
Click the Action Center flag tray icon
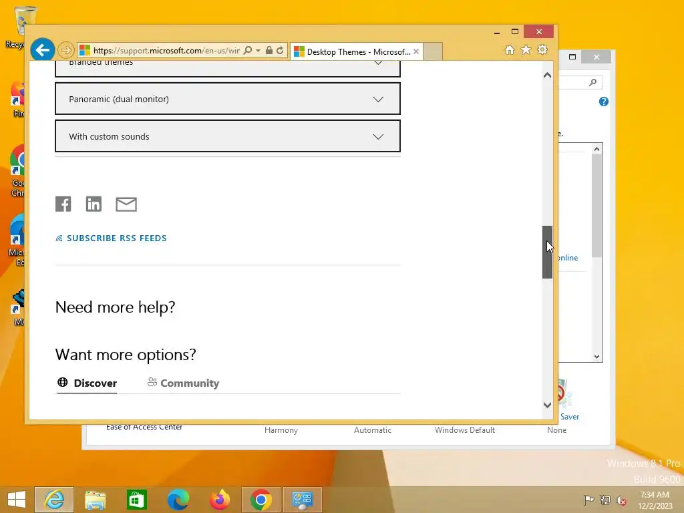[588, 500]
